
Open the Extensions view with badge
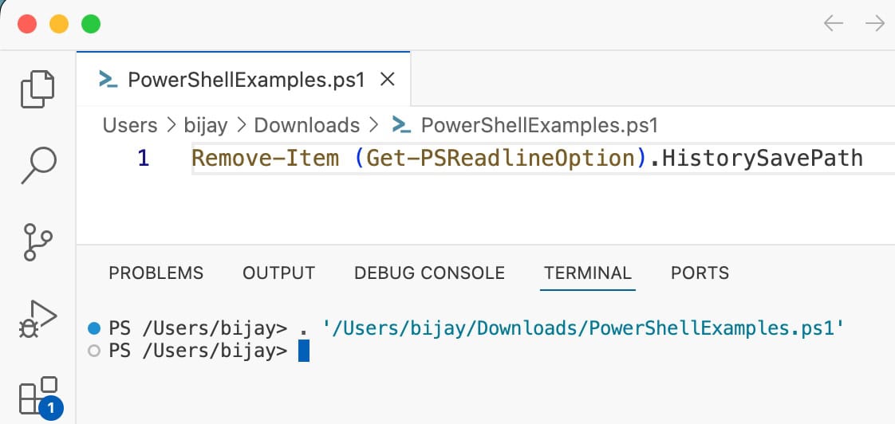[40, 398]
